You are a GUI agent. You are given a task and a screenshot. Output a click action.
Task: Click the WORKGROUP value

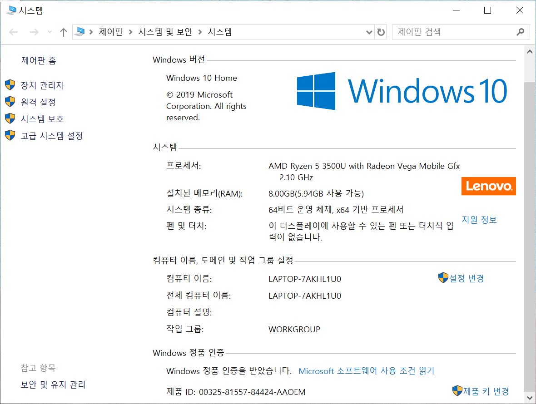tap(294, 330)
